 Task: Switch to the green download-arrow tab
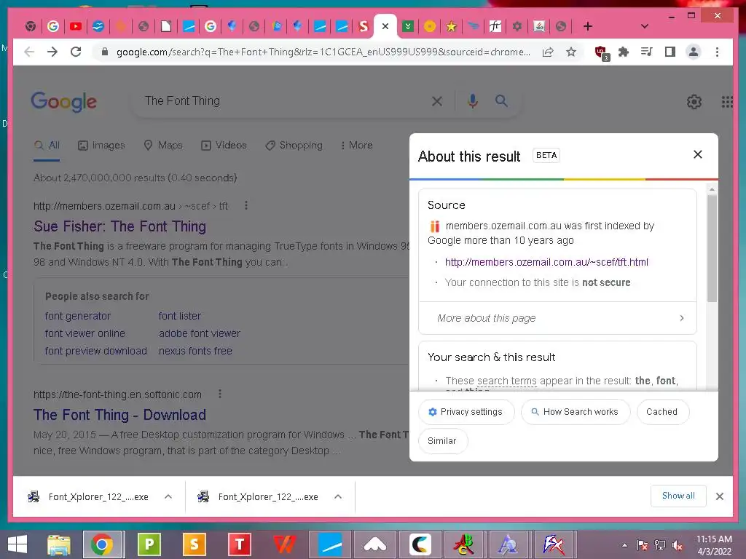pos(408,26)
